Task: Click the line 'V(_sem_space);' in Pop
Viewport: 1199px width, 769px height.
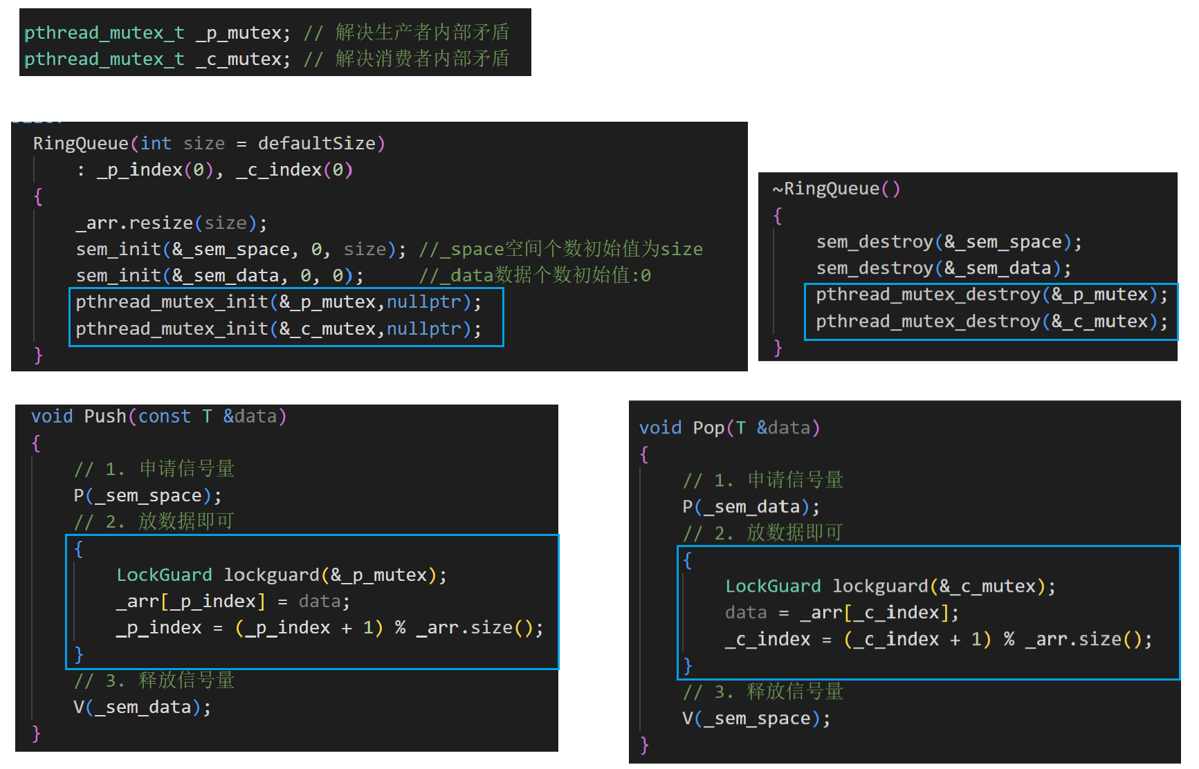Action: 757,719
